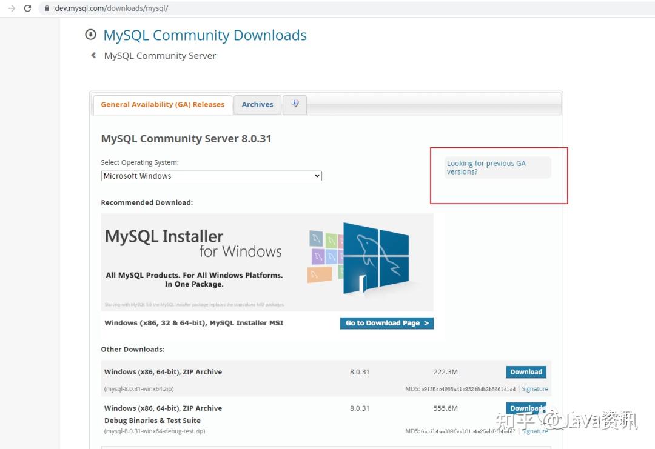The image size is (655, 449).
Task: Switch to the Archives tab
Action: point(257,104)
